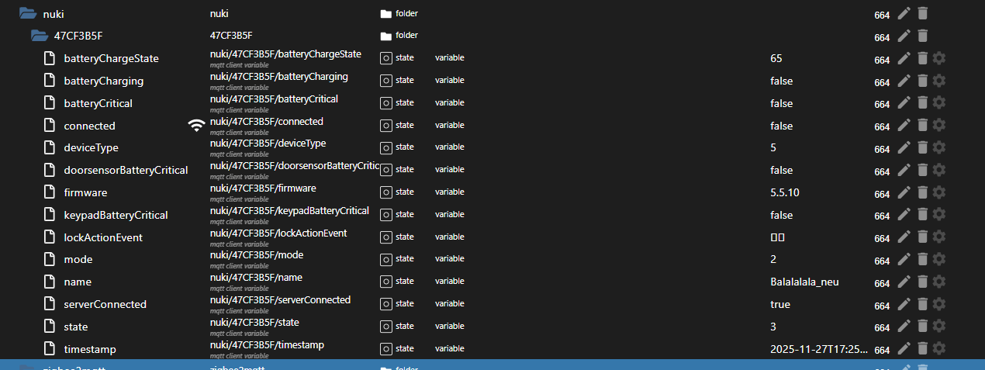
Task: Click the mode value 2
Action: (773, 259)
